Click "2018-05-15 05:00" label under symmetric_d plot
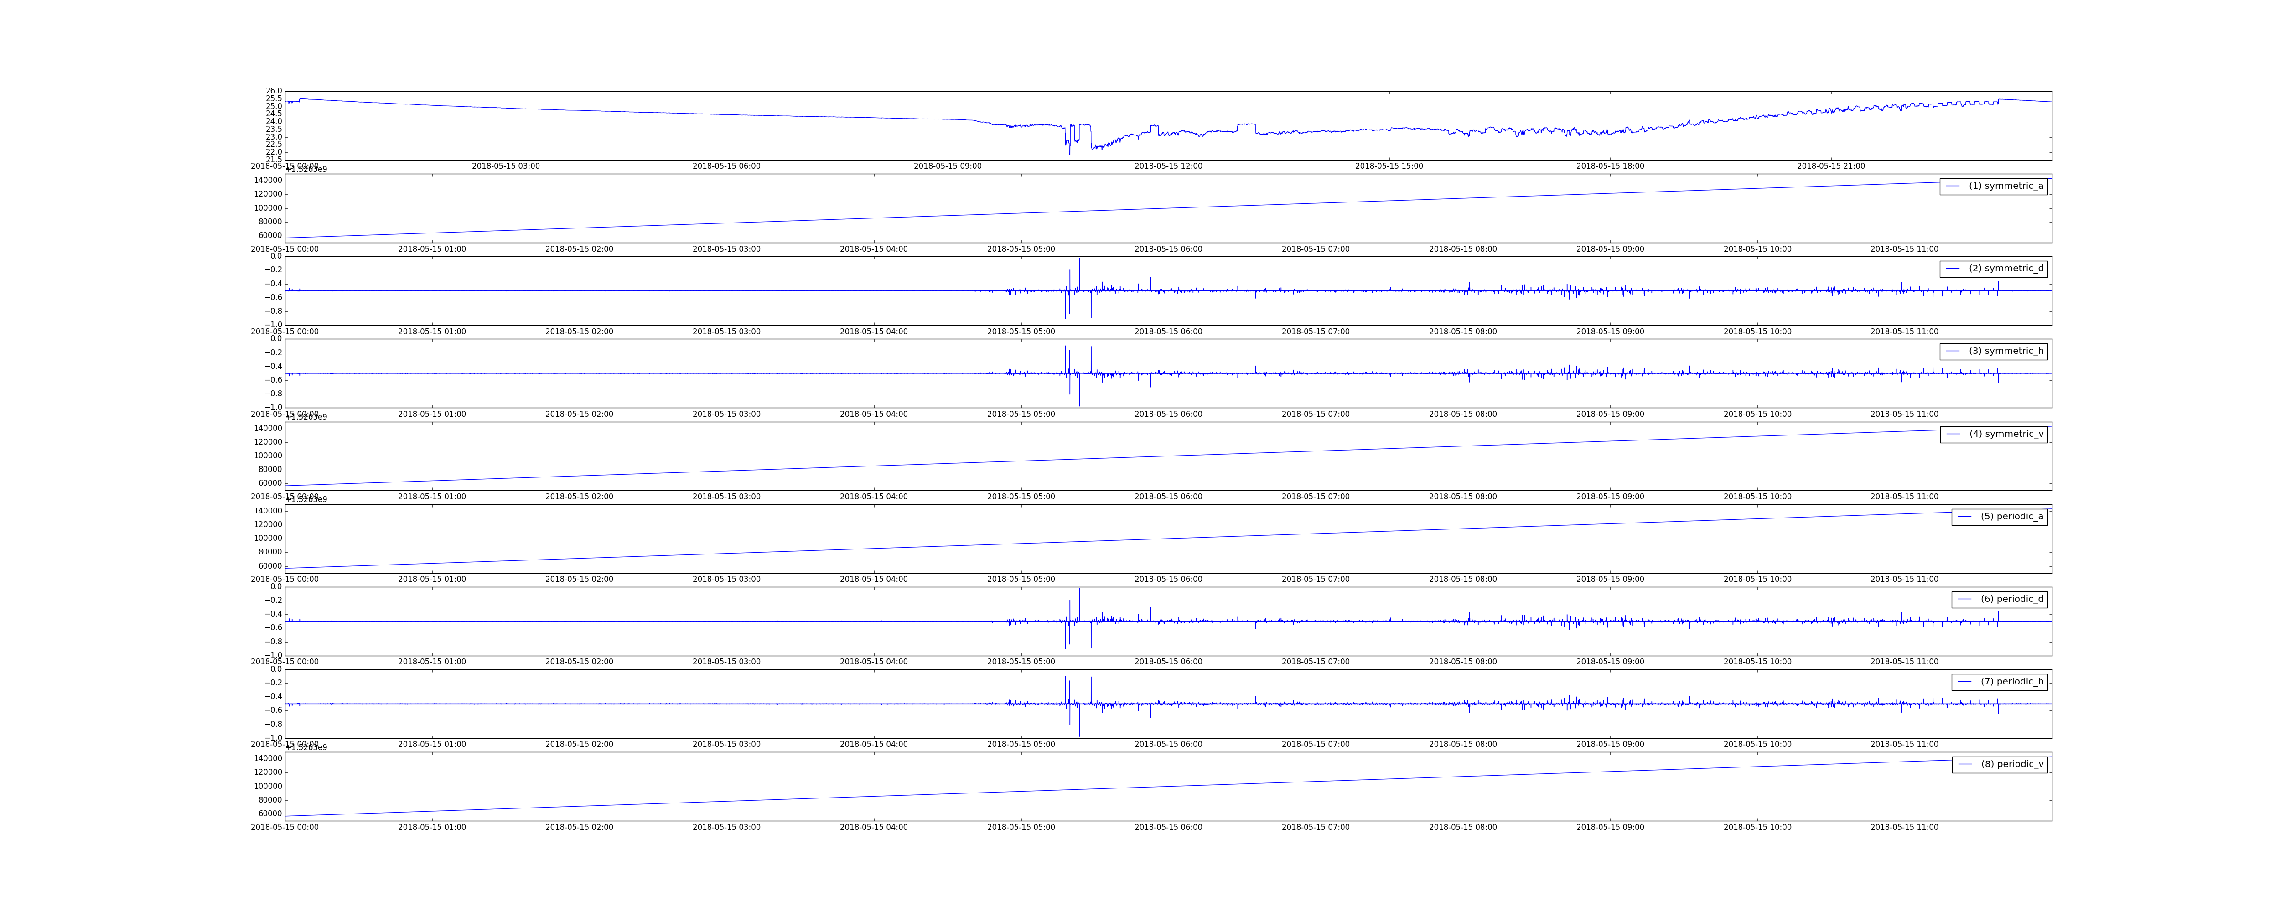 (x=1021, y=332)
